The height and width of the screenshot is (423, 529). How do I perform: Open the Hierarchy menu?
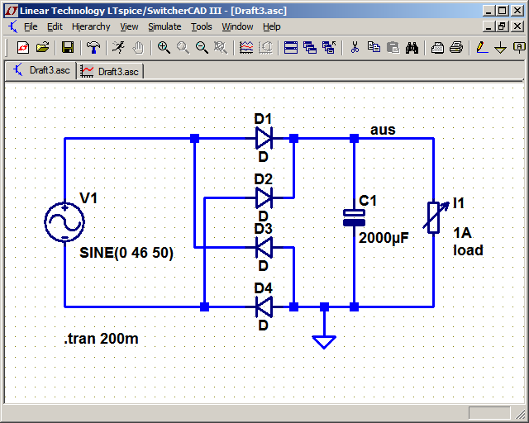coord(91,26)
